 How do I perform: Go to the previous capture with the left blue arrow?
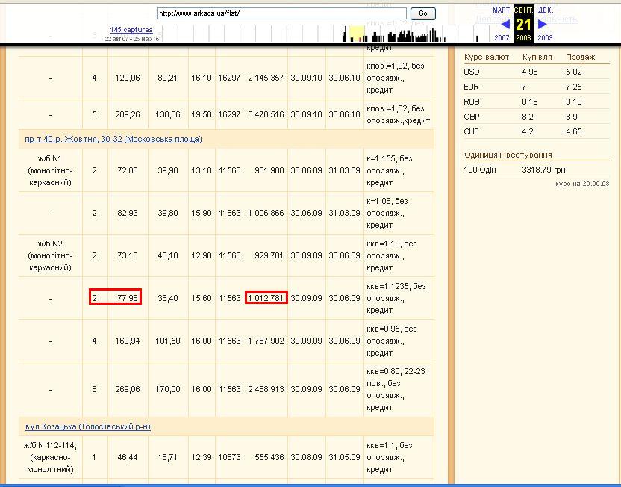pyautogui.click(x=505, y=24)
